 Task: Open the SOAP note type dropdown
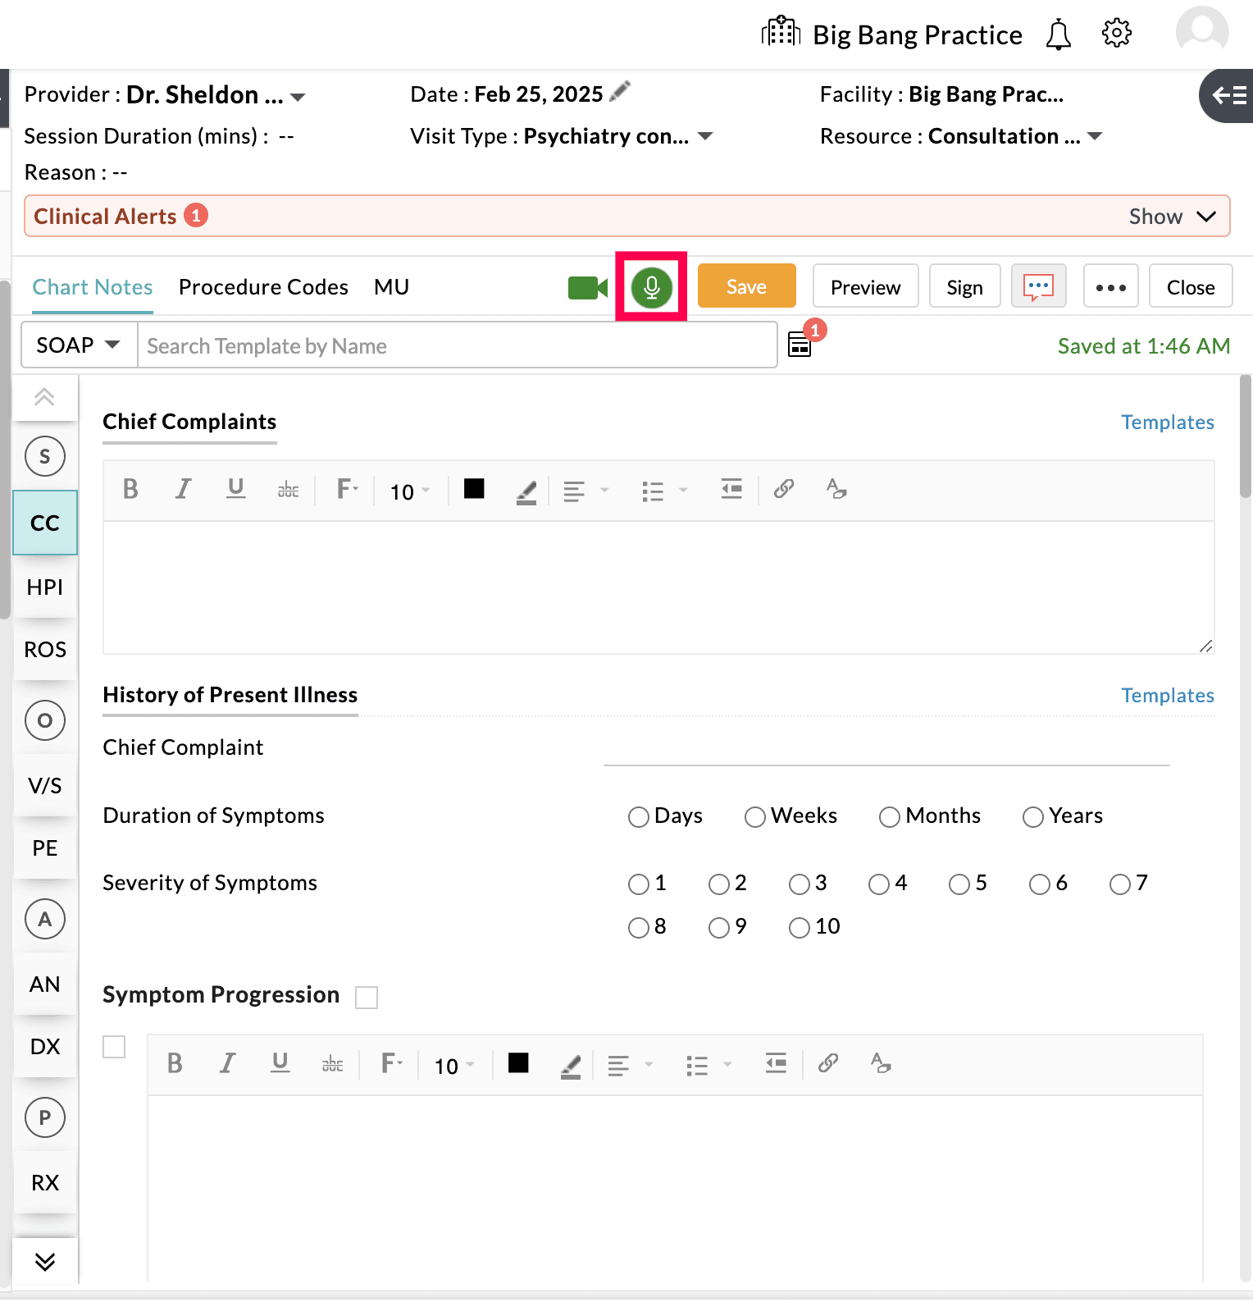79,345
